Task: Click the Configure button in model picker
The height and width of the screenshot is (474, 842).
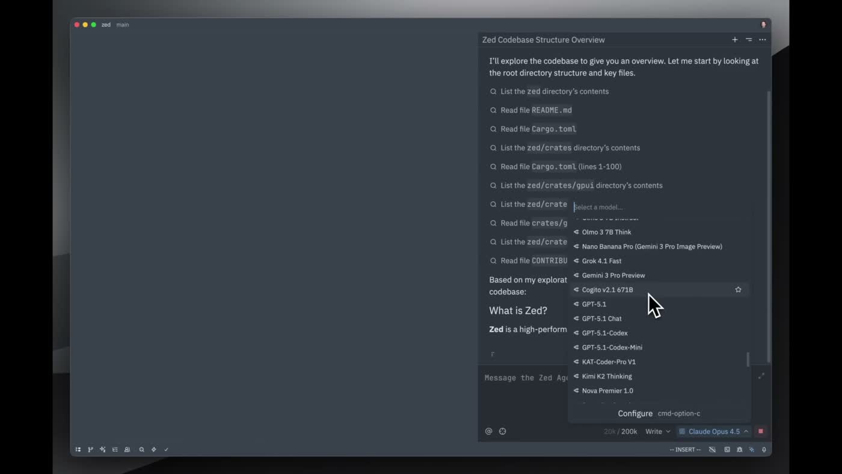Action: [x=659, y=413]
